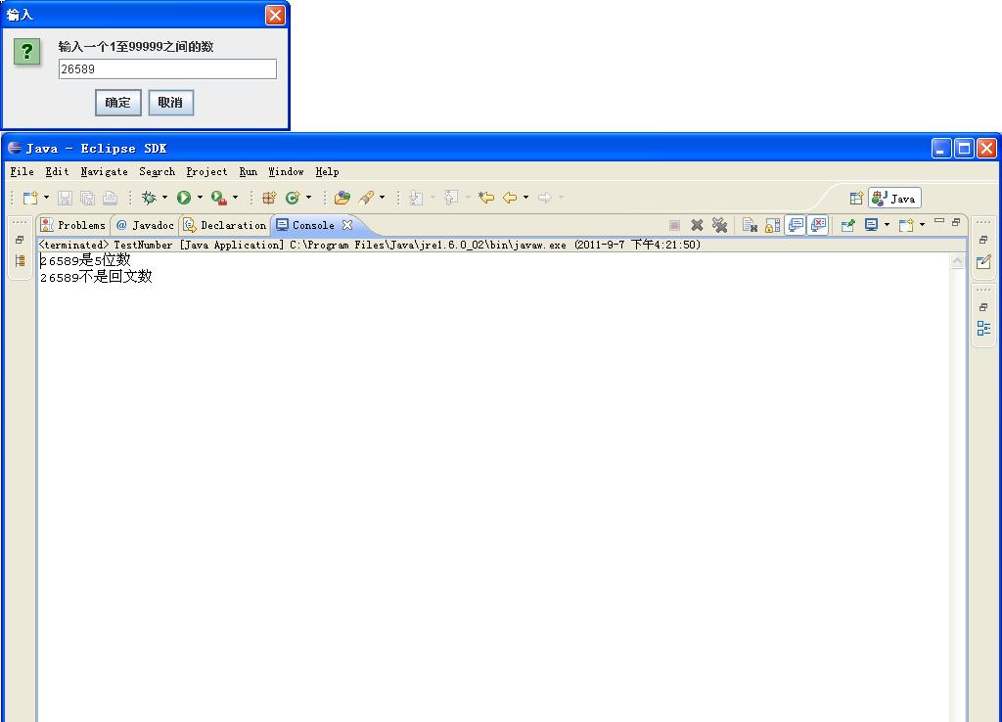Image resolution: width=1002 pixels, height=722 pixels.
Task: Open the File menu
Action: point(22,171)
